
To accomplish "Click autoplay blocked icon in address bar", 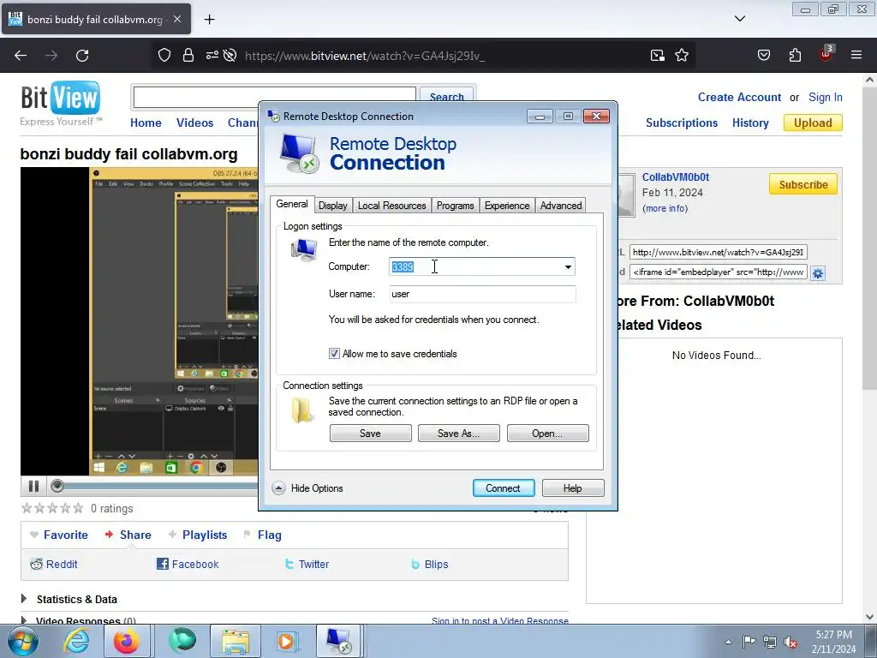I will pyautogui.click(x=230, y=55).
